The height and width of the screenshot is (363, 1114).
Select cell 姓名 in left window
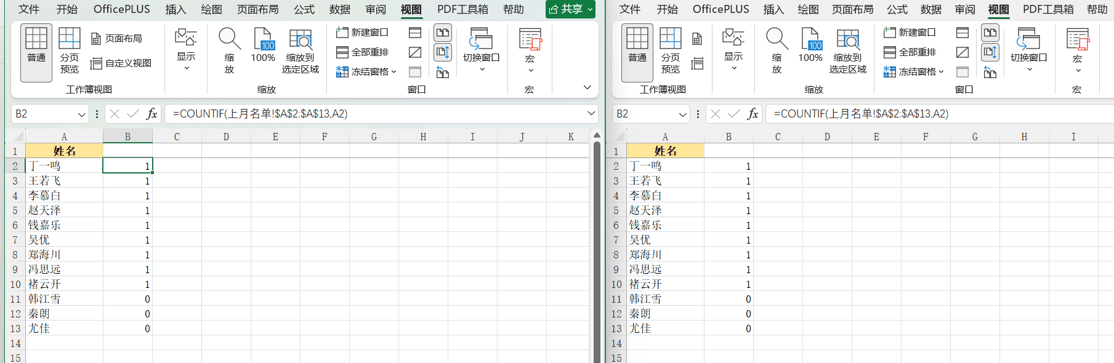pyautogui.click(x=64, y=151)
